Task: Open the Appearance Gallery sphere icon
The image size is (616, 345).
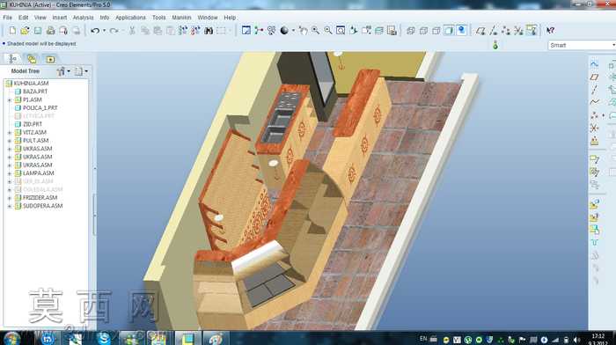Action: 284,30
